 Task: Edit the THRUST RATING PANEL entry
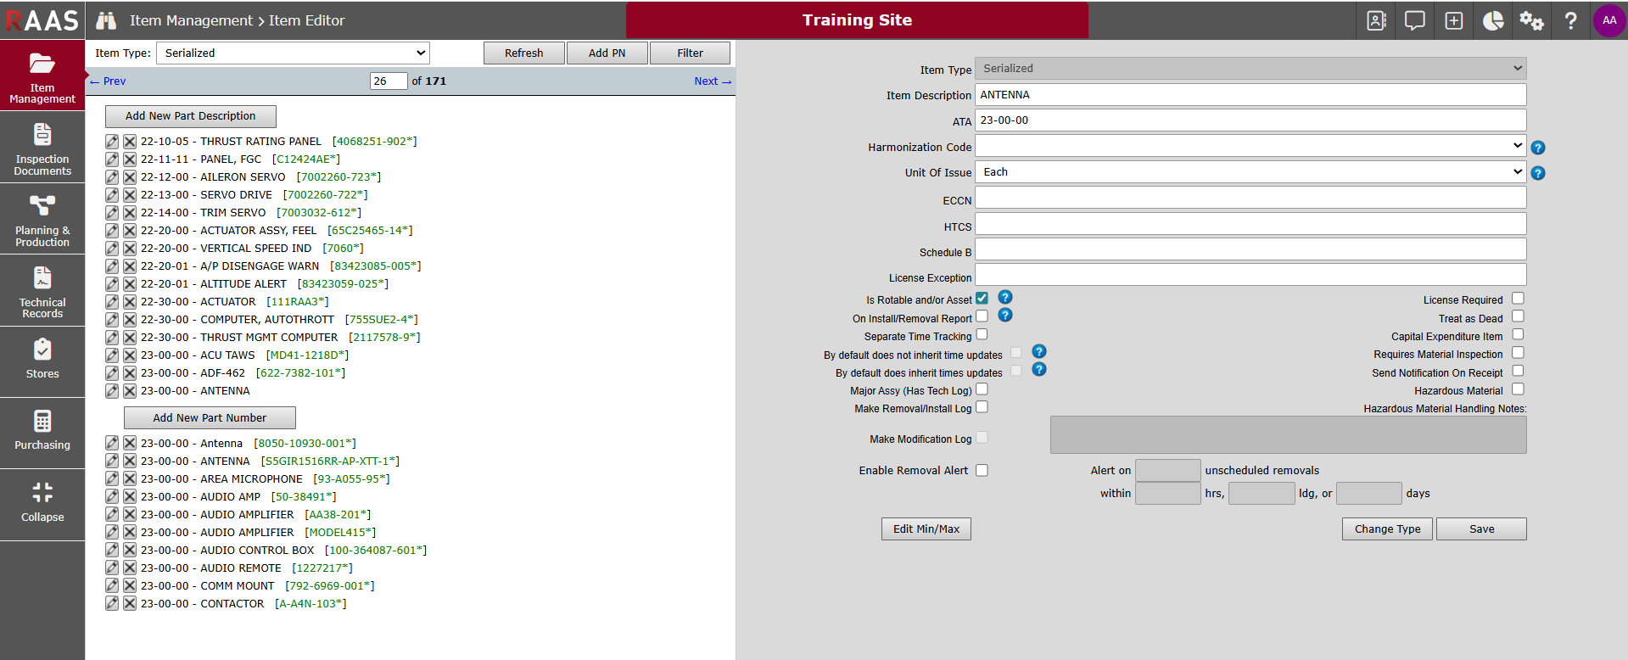(112, 142)
